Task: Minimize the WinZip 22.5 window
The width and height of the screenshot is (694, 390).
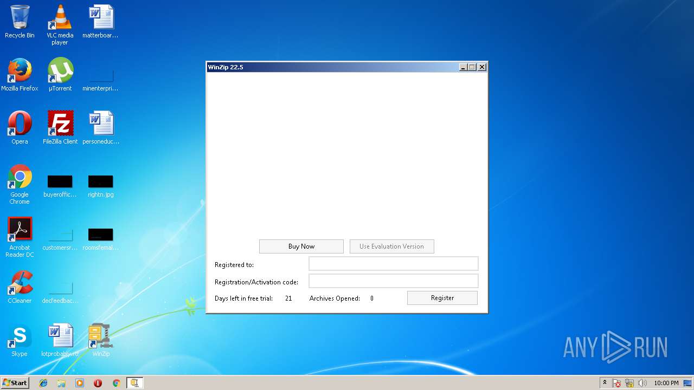Action: [463, 67]
